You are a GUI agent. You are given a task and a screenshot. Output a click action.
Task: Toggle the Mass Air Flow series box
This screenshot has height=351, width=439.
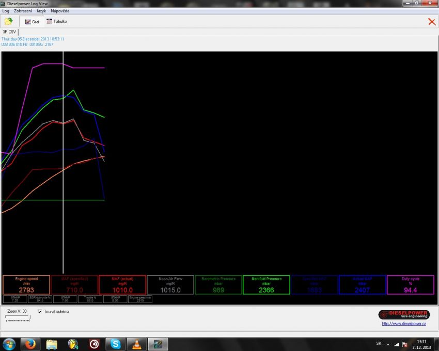pos(170,284)
